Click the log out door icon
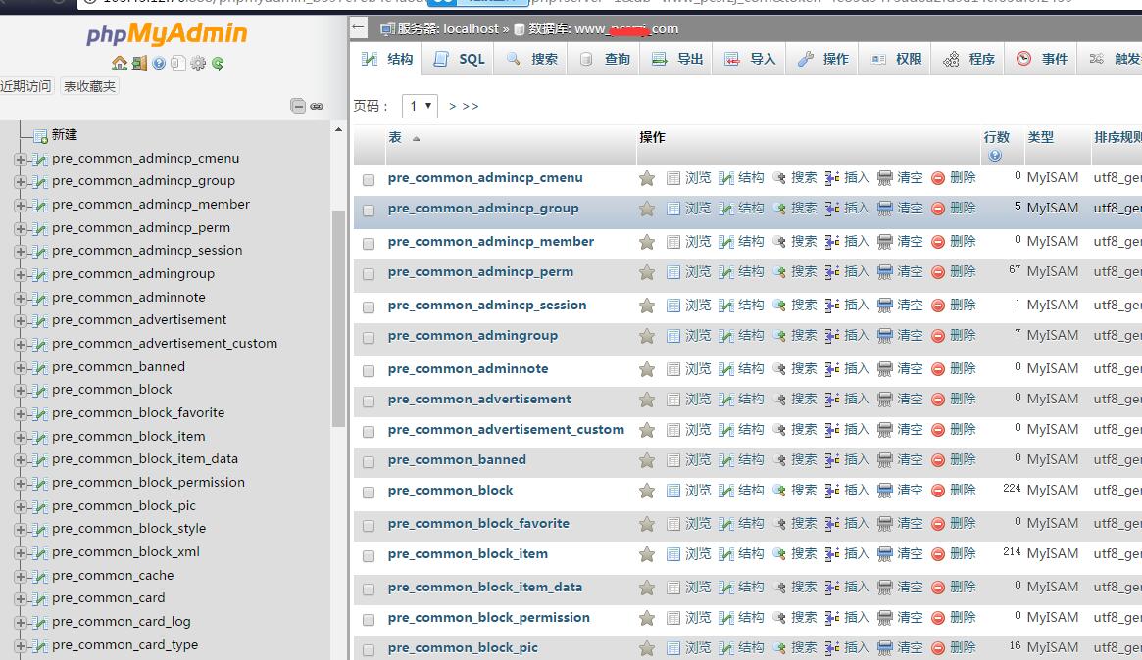The image size is (1142, 660). tap(139, 64)
